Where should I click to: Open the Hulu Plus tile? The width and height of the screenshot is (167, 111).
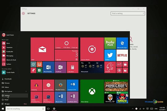(110, 43)
